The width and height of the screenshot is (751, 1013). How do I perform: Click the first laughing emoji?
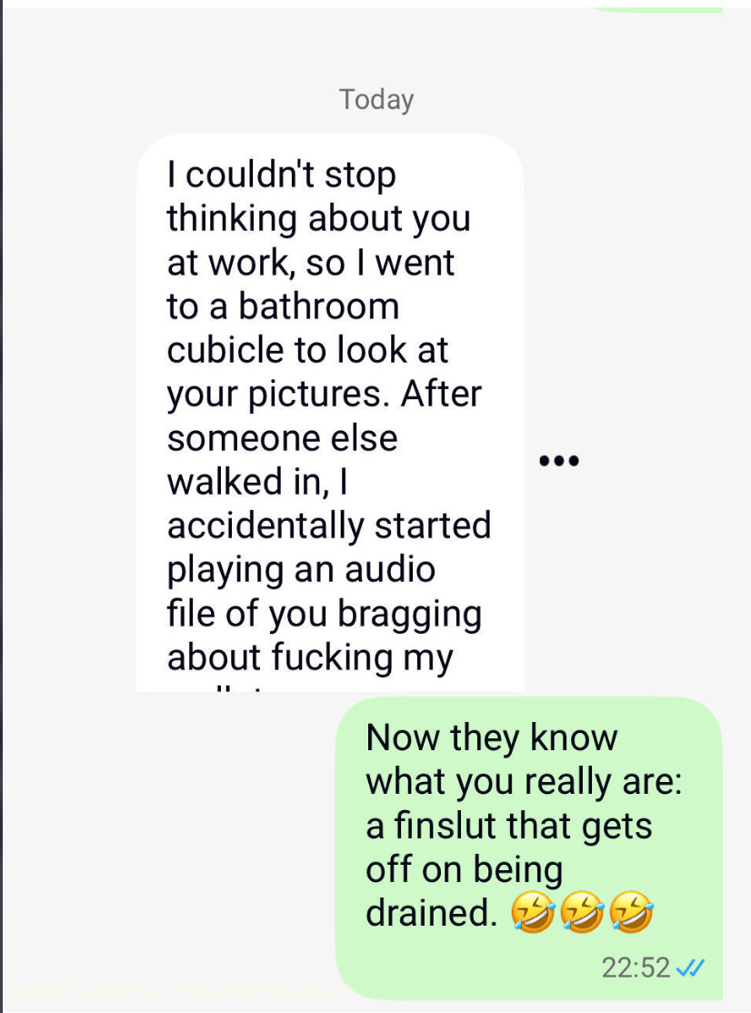[x=533, y=913]
